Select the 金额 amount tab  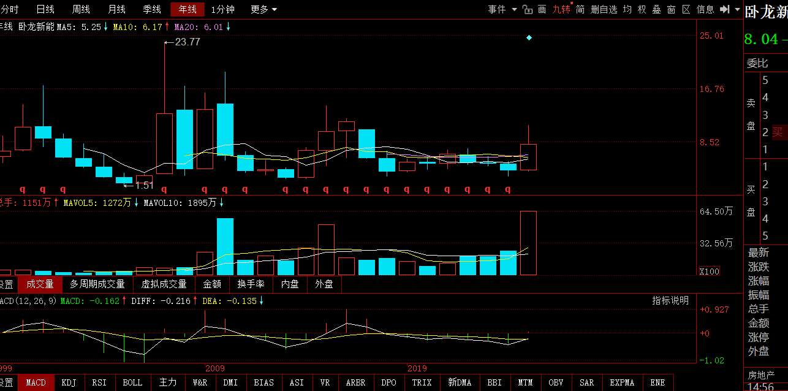point(212,284)
